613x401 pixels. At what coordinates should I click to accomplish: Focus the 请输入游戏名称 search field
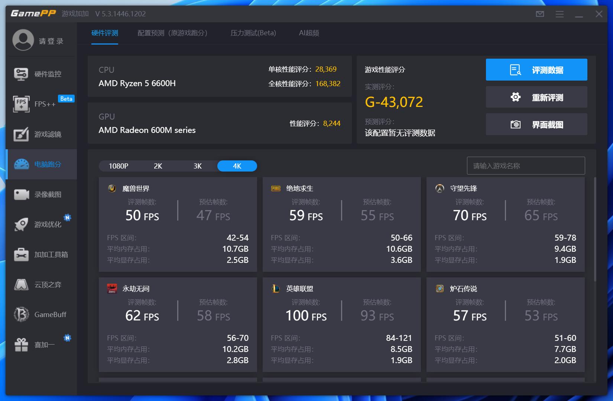[x=526, y=166]
